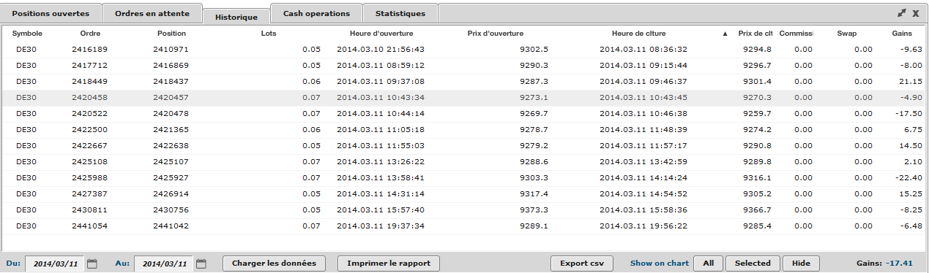Image resolution: width=929 pixels, height=273 pixels.
Task: Click position number 2441042
Action: click(171, 226)
